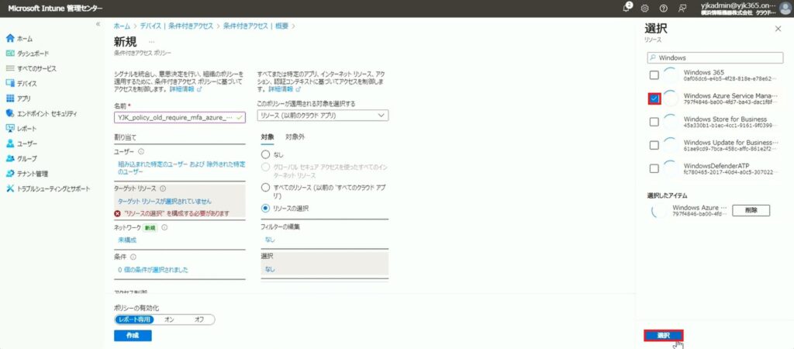The image size is (794, 349).
Task: Click 条件付きアクセス | 概要 breadcrumb
Action: coord(256,26)
